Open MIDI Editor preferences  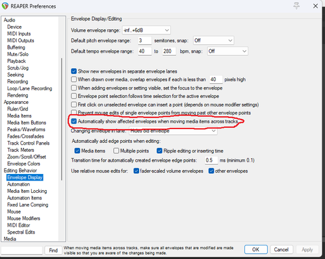pyautogui.click(x=19, y=225)
